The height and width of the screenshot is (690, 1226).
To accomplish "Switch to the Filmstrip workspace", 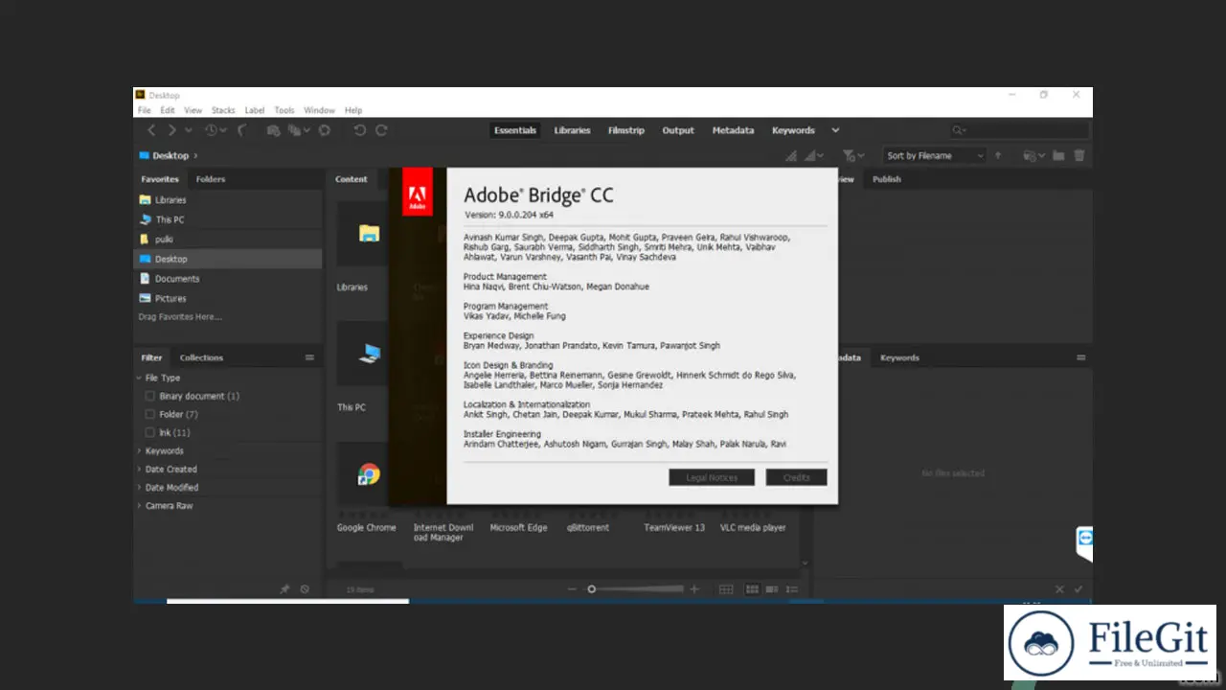I will pos(626,130).
